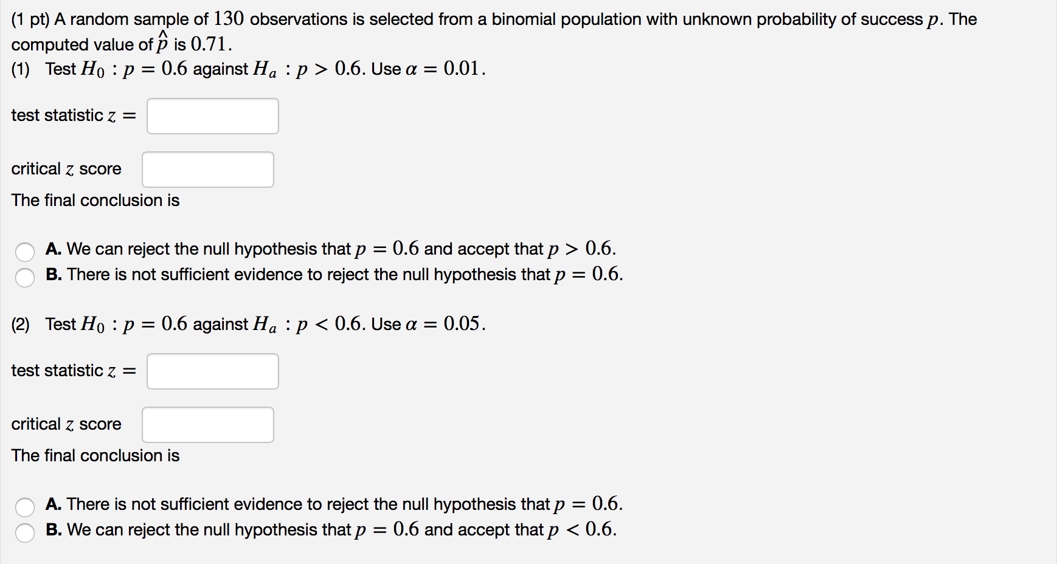Choose radio B 'not sufficient evidence' in part (1)
The width and height of the screenshot is (1057, 564).
coord(25,277)
